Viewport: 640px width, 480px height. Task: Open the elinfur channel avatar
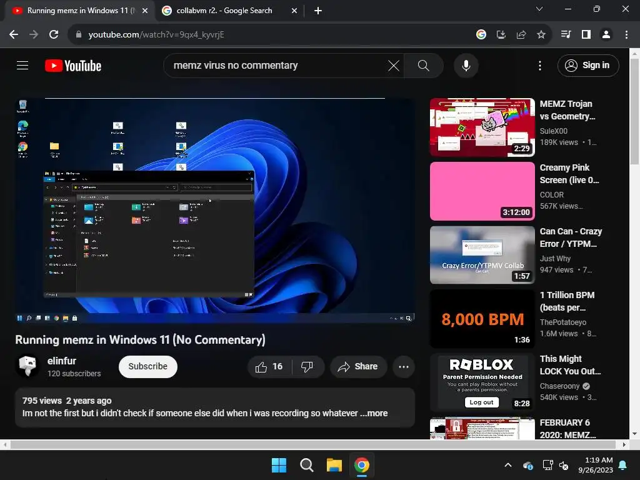[27, 366]
